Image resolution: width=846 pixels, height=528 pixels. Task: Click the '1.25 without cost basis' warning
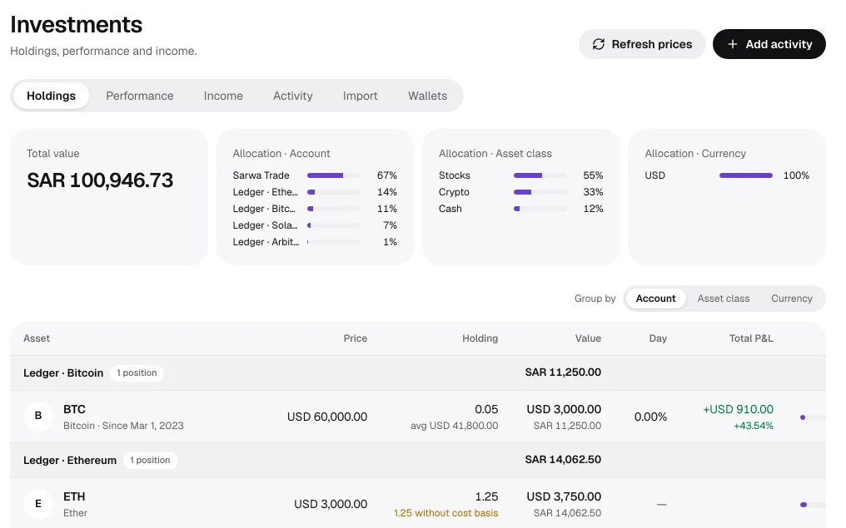pyautogui.click(x=445, y=513)
